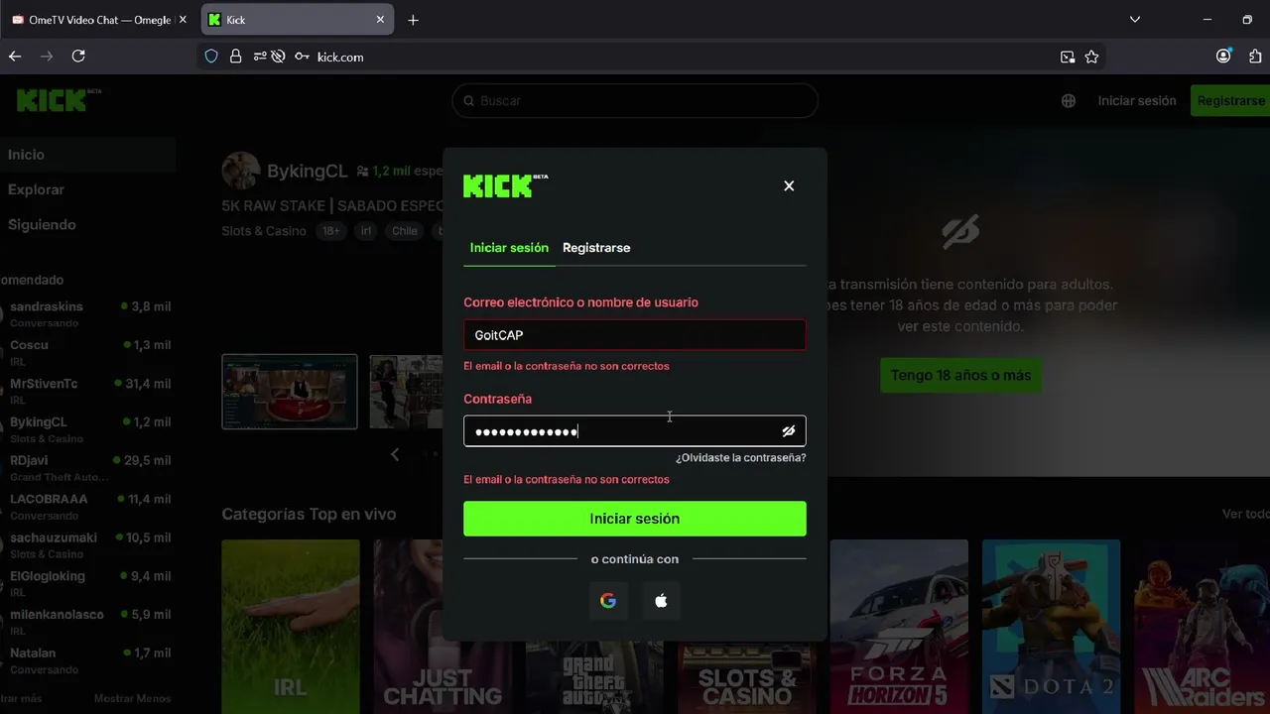Open ¿Olvidaste la contraseña? link
Image resolution: width=1270 pixels, height=714 pixels.
click(x=740, y=458)
